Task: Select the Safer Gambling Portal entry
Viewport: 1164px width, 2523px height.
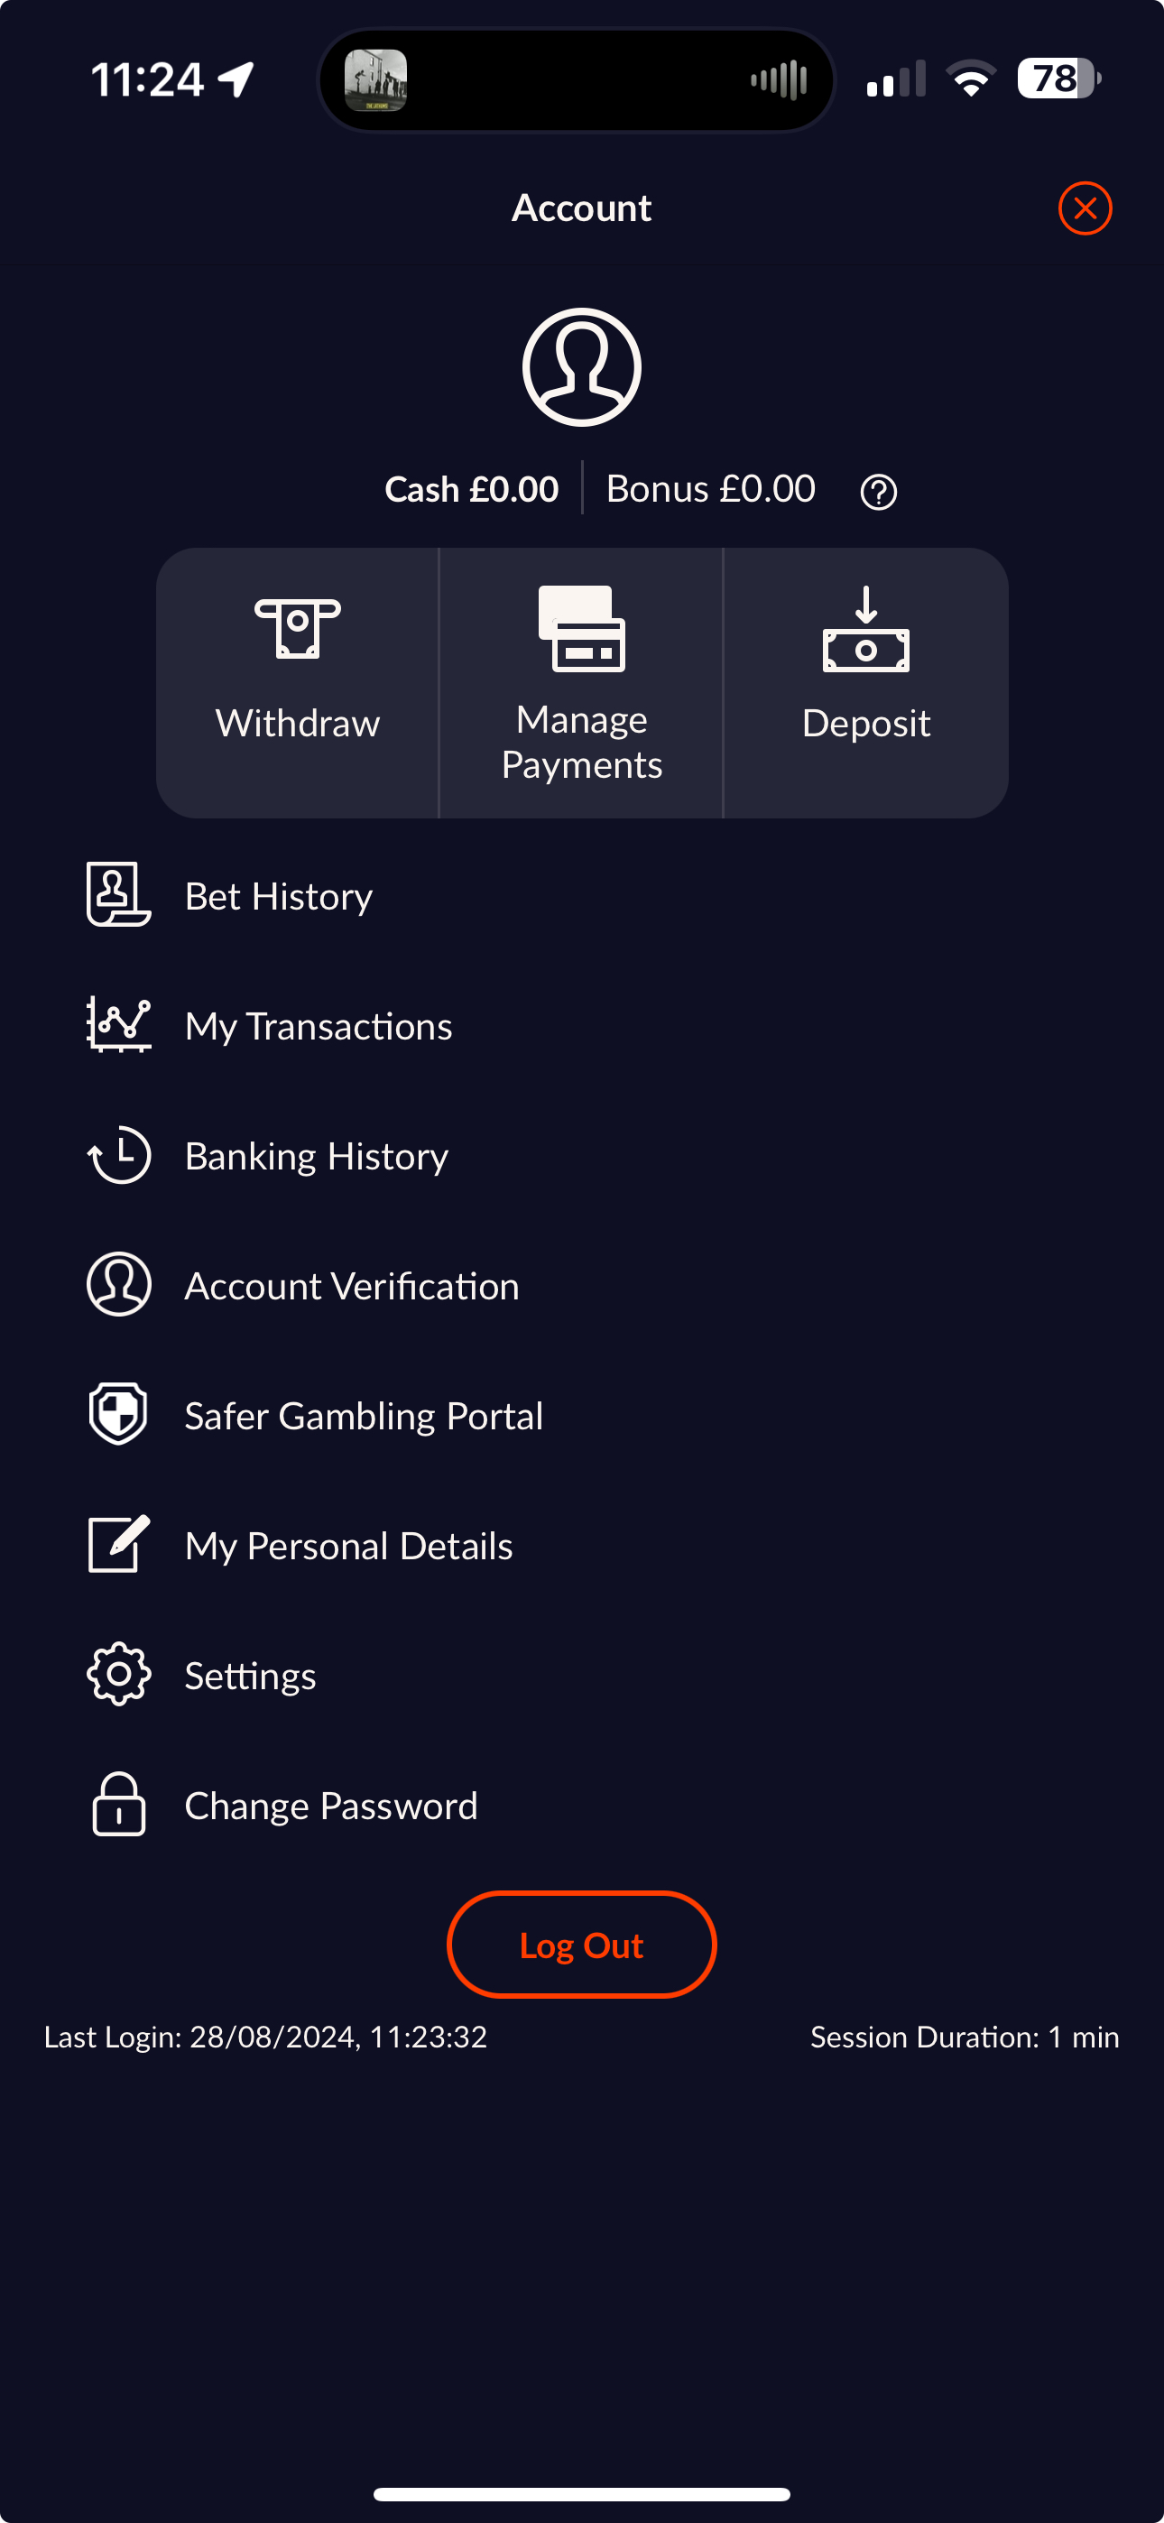Action: coord(363,1416)
